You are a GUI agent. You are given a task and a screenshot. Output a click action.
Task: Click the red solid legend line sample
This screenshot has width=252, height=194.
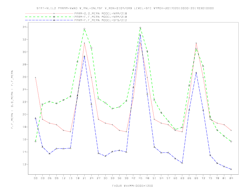click(49, 13)
